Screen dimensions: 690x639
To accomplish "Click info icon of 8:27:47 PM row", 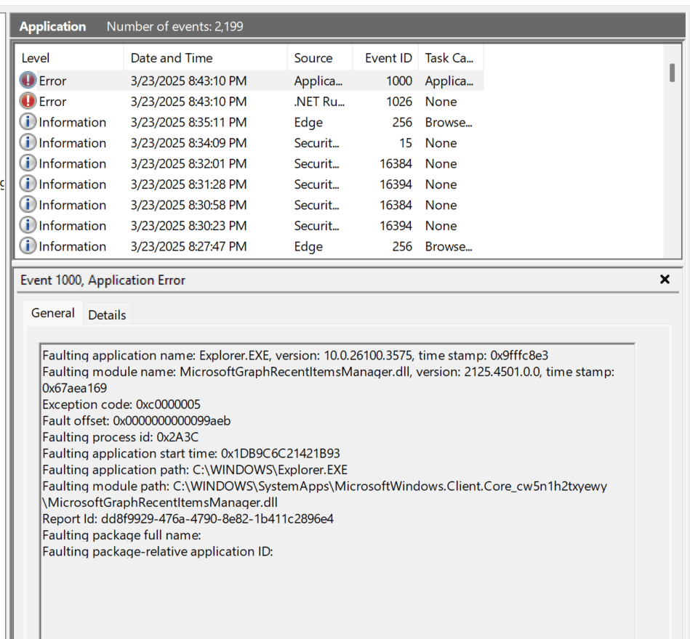I will (28, 245).
